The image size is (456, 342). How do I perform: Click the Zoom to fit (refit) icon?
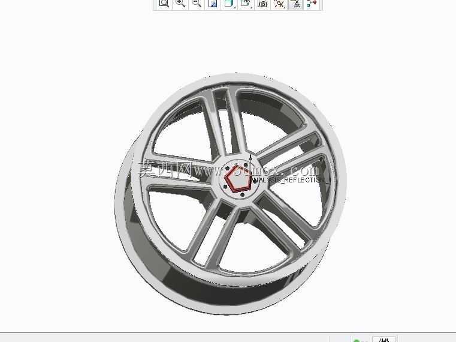pos(164,4)
